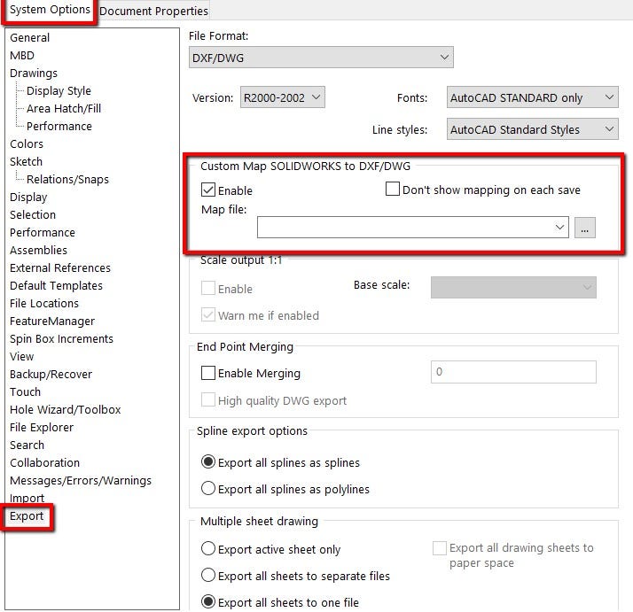Open Display Style under Drawings
The width and height of the screenshot is (633, 612).
pos(59,90)
